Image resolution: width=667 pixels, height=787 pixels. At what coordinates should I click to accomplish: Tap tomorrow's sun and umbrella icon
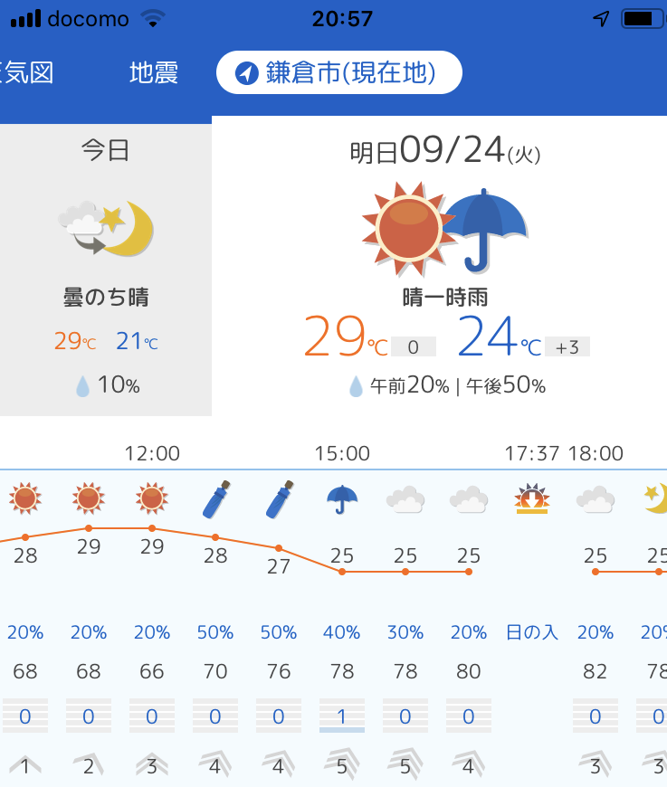coord(444,229)
